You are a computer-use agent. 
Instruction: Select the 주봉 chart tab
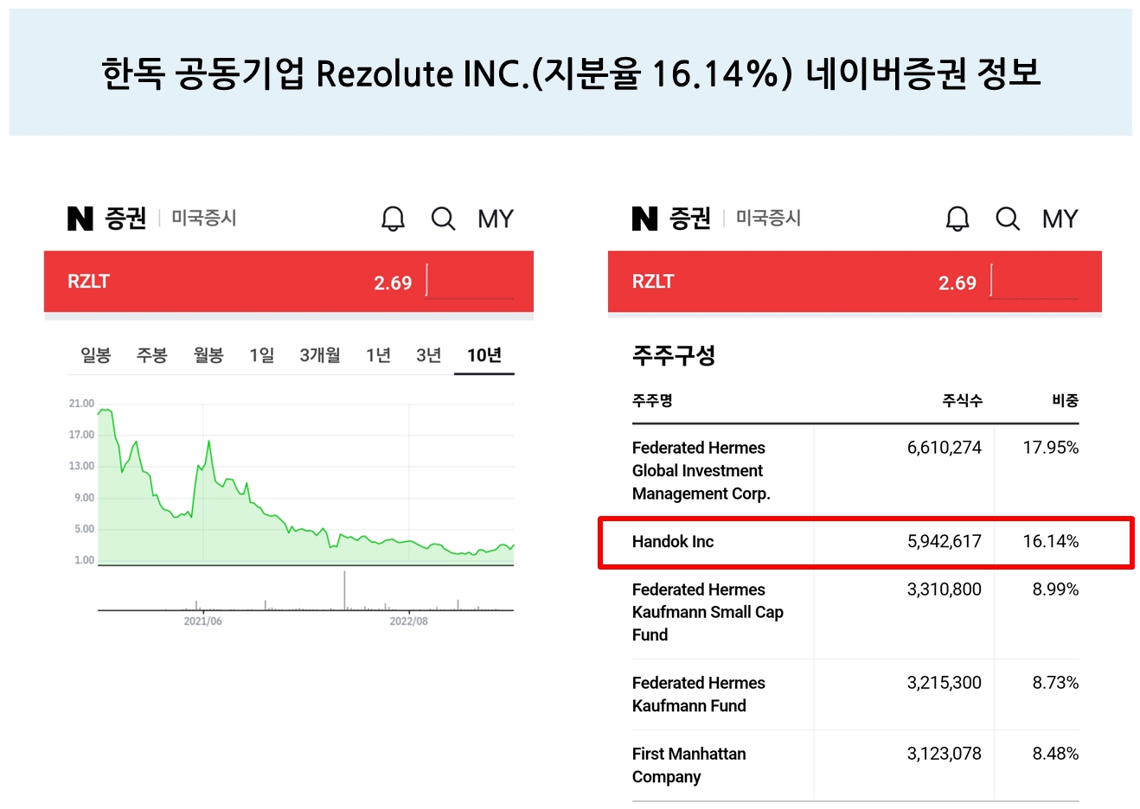[x=152, y=355]
